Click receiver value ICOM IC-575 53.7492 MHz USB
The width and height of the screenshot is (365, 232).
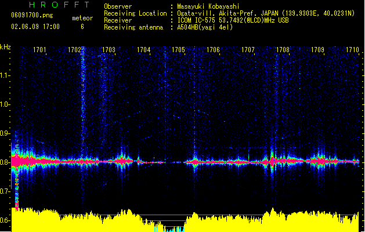tap(233, 20)
